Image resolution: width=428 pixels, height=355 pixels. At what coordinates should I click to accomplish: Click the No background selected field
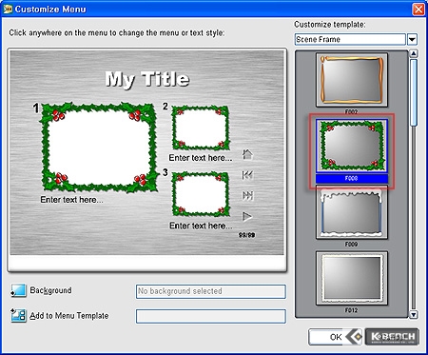coord(211,291)
